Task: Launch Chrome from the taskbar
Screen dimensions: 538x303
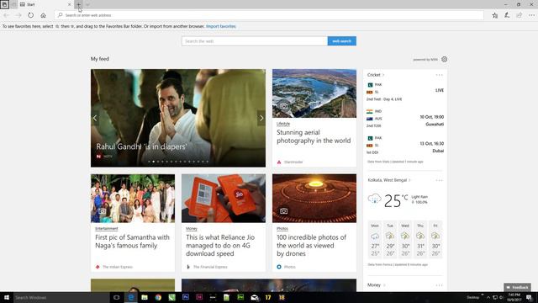Action: [158, 297]
